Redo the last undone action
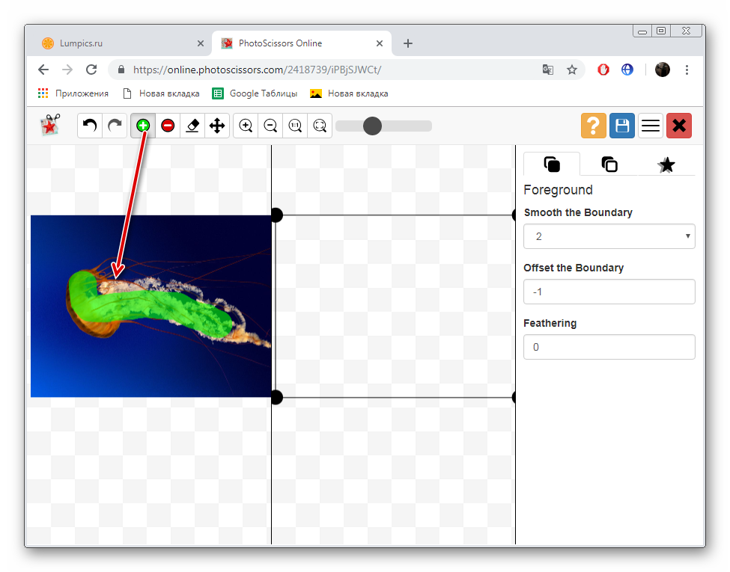 [x=115, y=126]
